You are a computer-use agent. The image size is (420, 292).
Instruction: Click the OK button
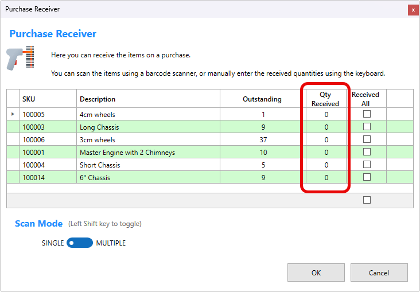[316, 273]
